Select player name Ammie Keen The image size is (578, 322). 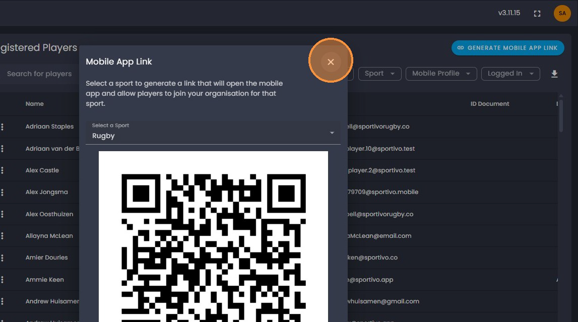point(45,280)
